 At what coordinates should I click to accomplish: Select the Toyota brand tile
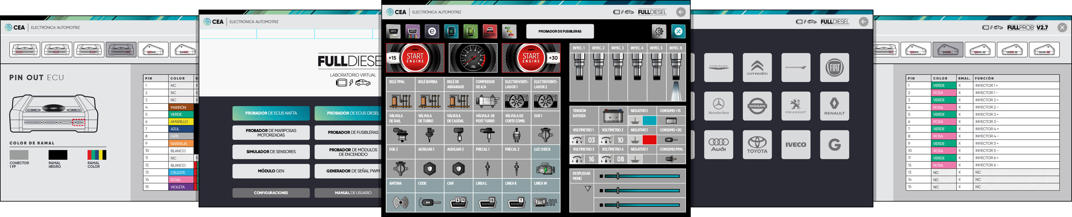[x=757, y=145]
